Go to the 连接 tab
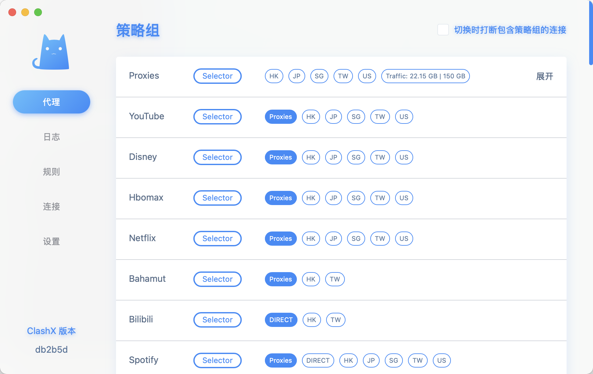The image size is (593, 374). (x=52, y=206)
